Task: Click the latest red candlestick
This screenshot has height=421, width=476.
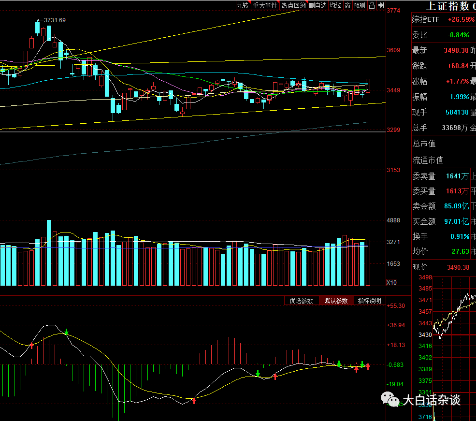Action: coord(368,86)
